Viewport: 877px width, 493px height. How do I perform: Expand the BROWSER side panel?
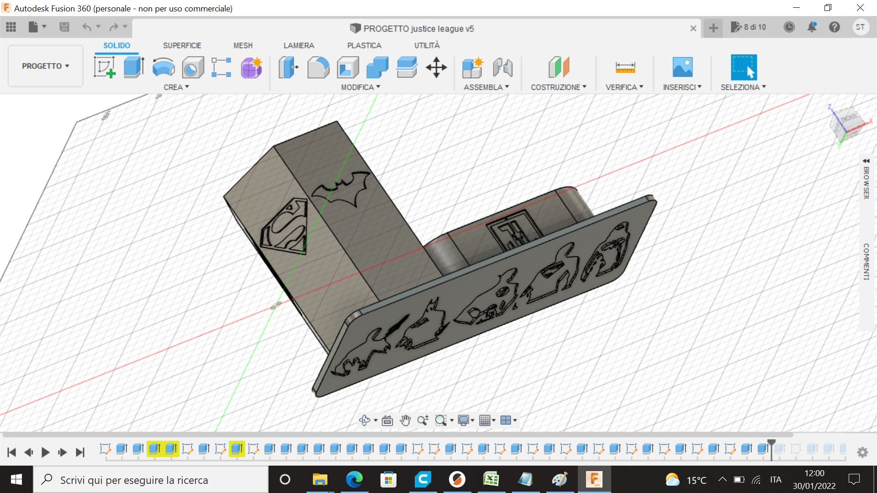(x=866, y=178)
